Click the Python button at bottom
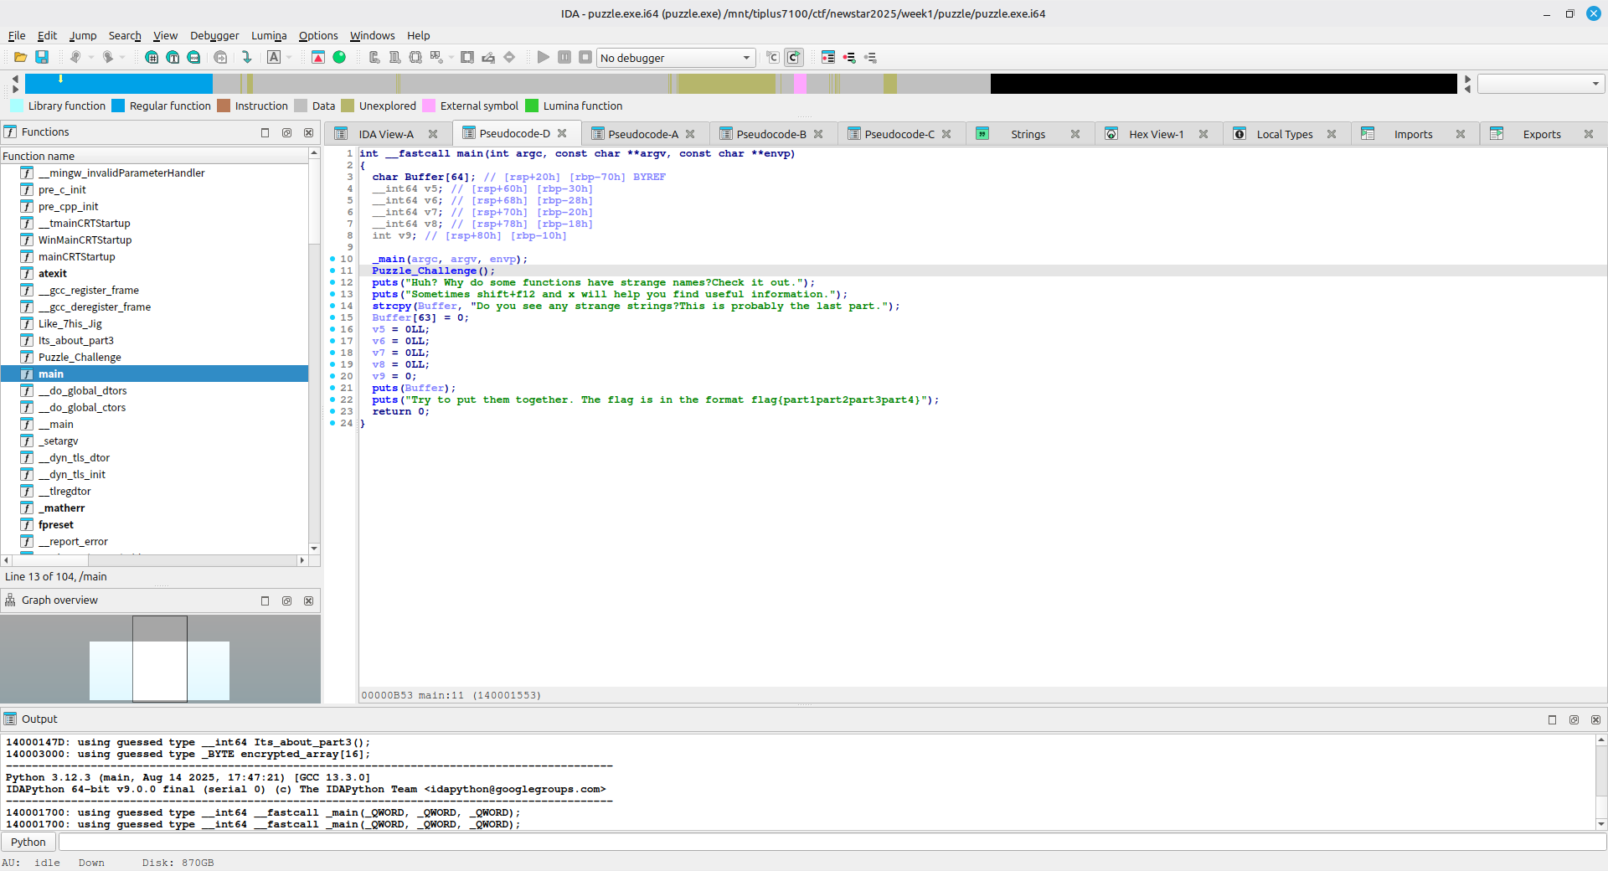Image resolution: width=1608 pixels, height=871 pixels. click(28, 842)
